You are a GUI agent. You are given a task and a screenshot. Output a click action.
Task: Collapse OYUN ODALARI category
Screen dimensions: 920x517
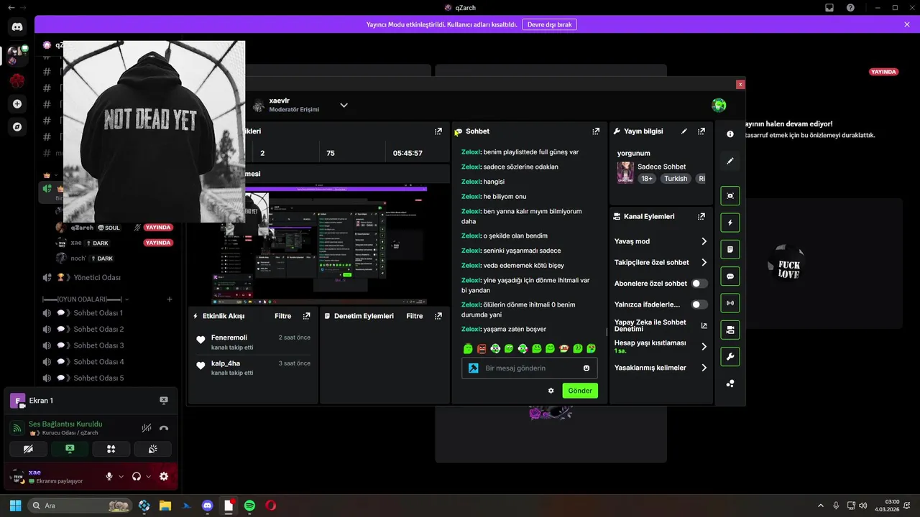(86, 299)
